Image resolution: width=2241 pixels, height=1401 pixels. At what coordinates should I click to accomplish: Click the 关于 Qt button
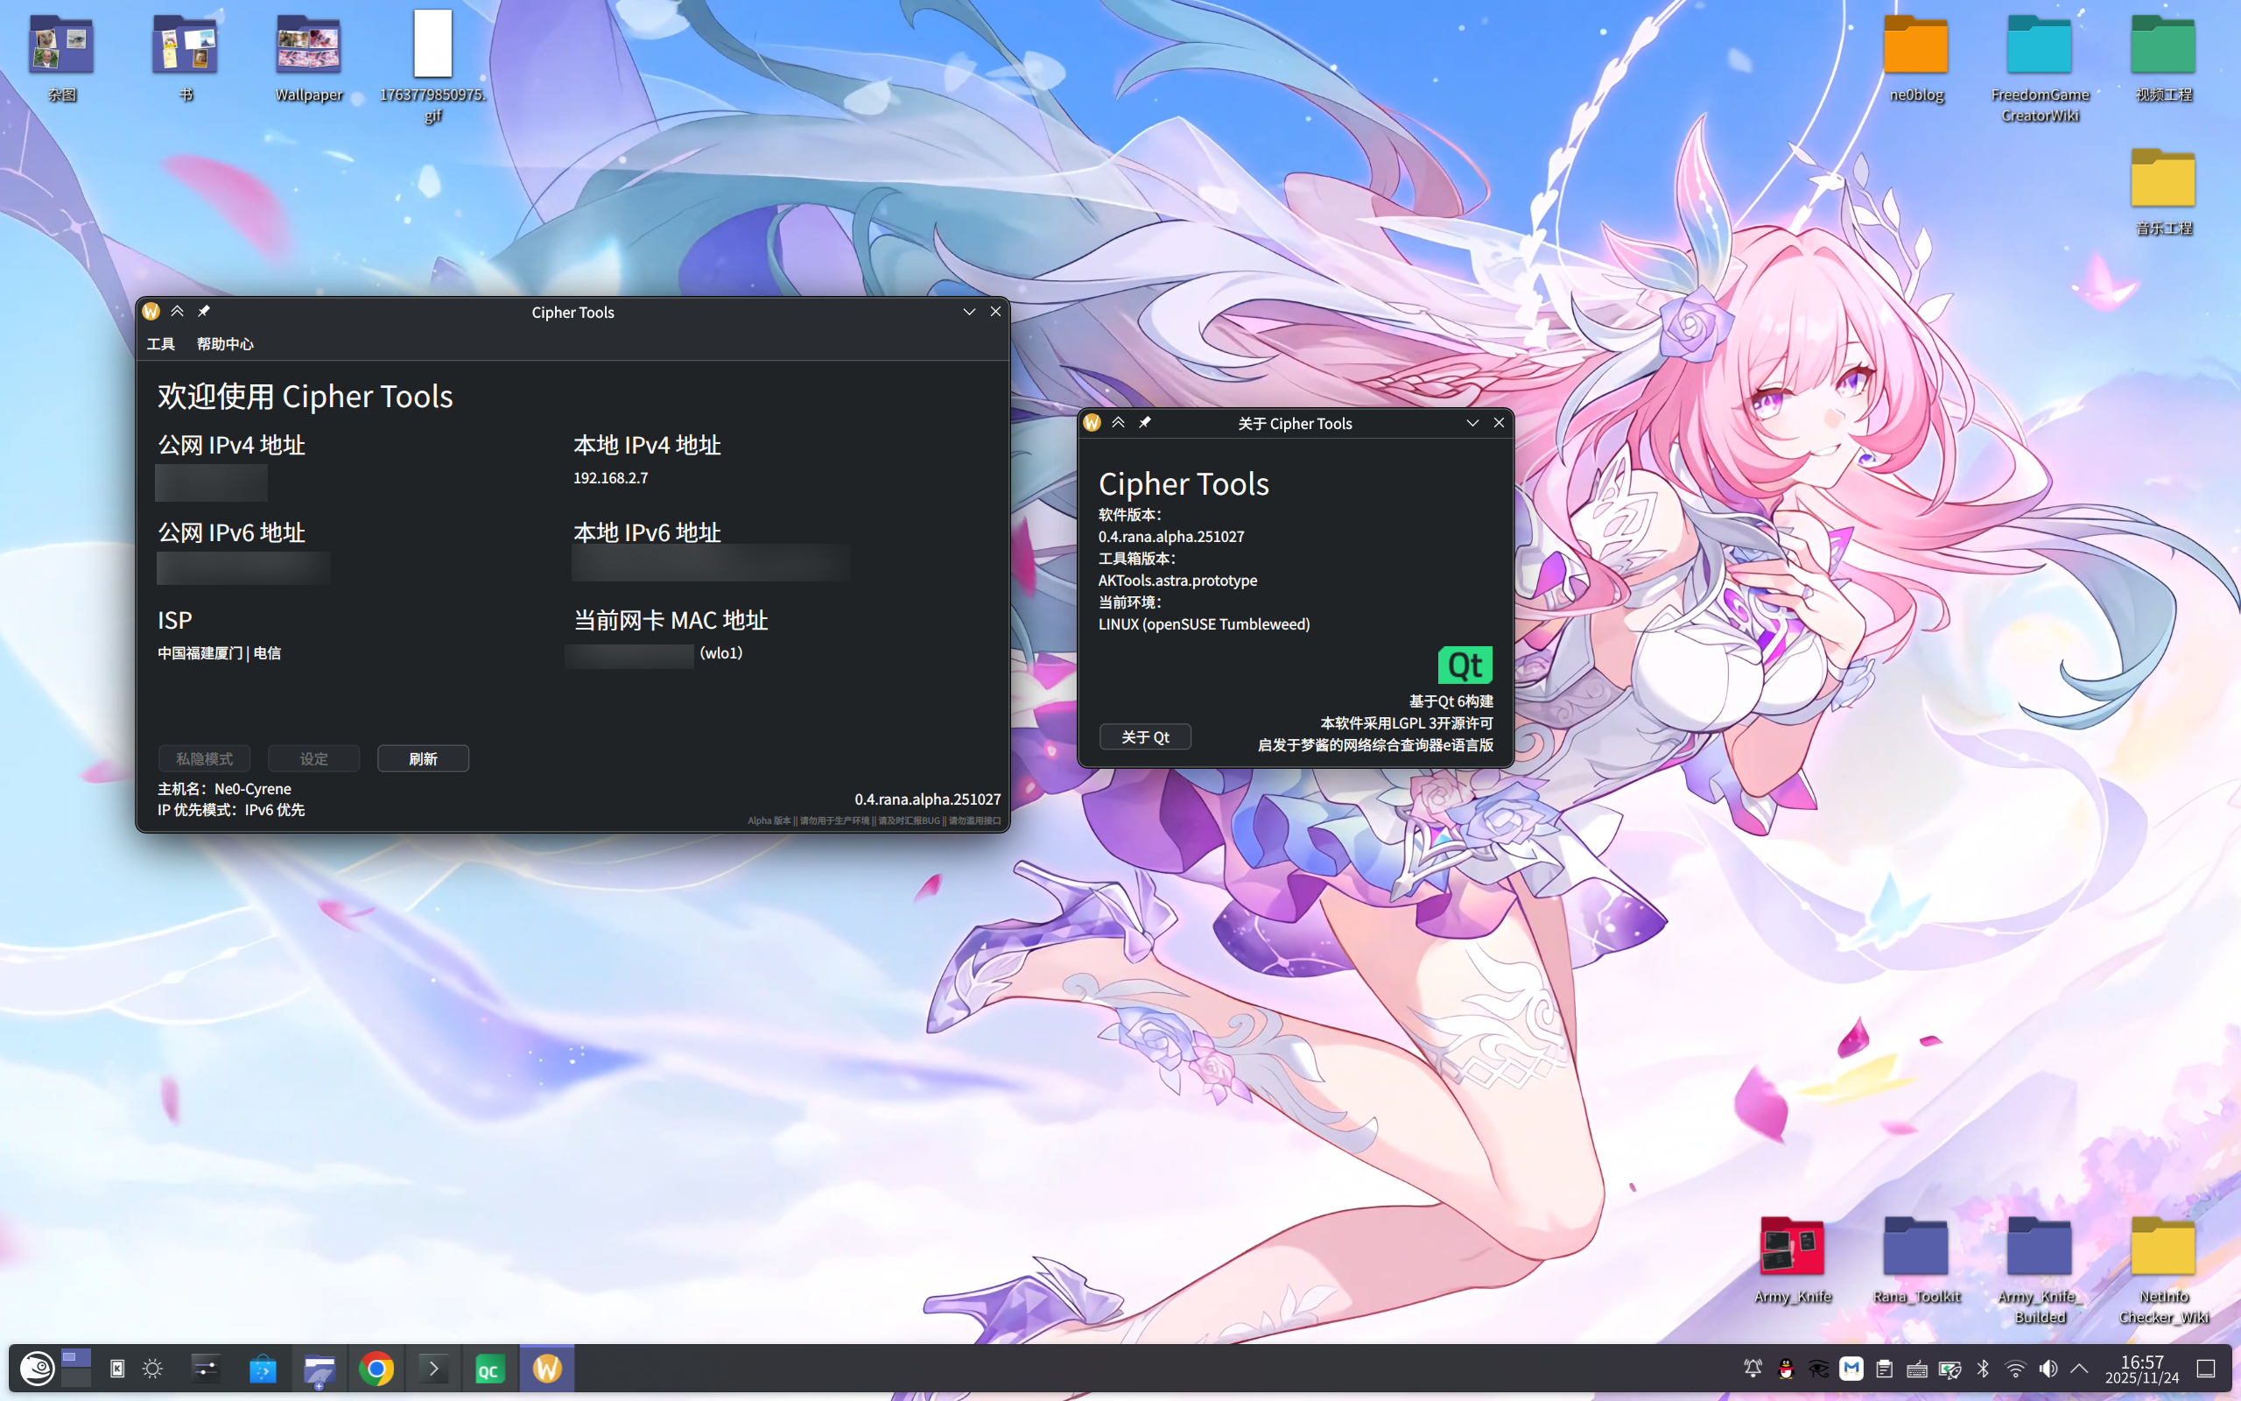pos(1145,736)
